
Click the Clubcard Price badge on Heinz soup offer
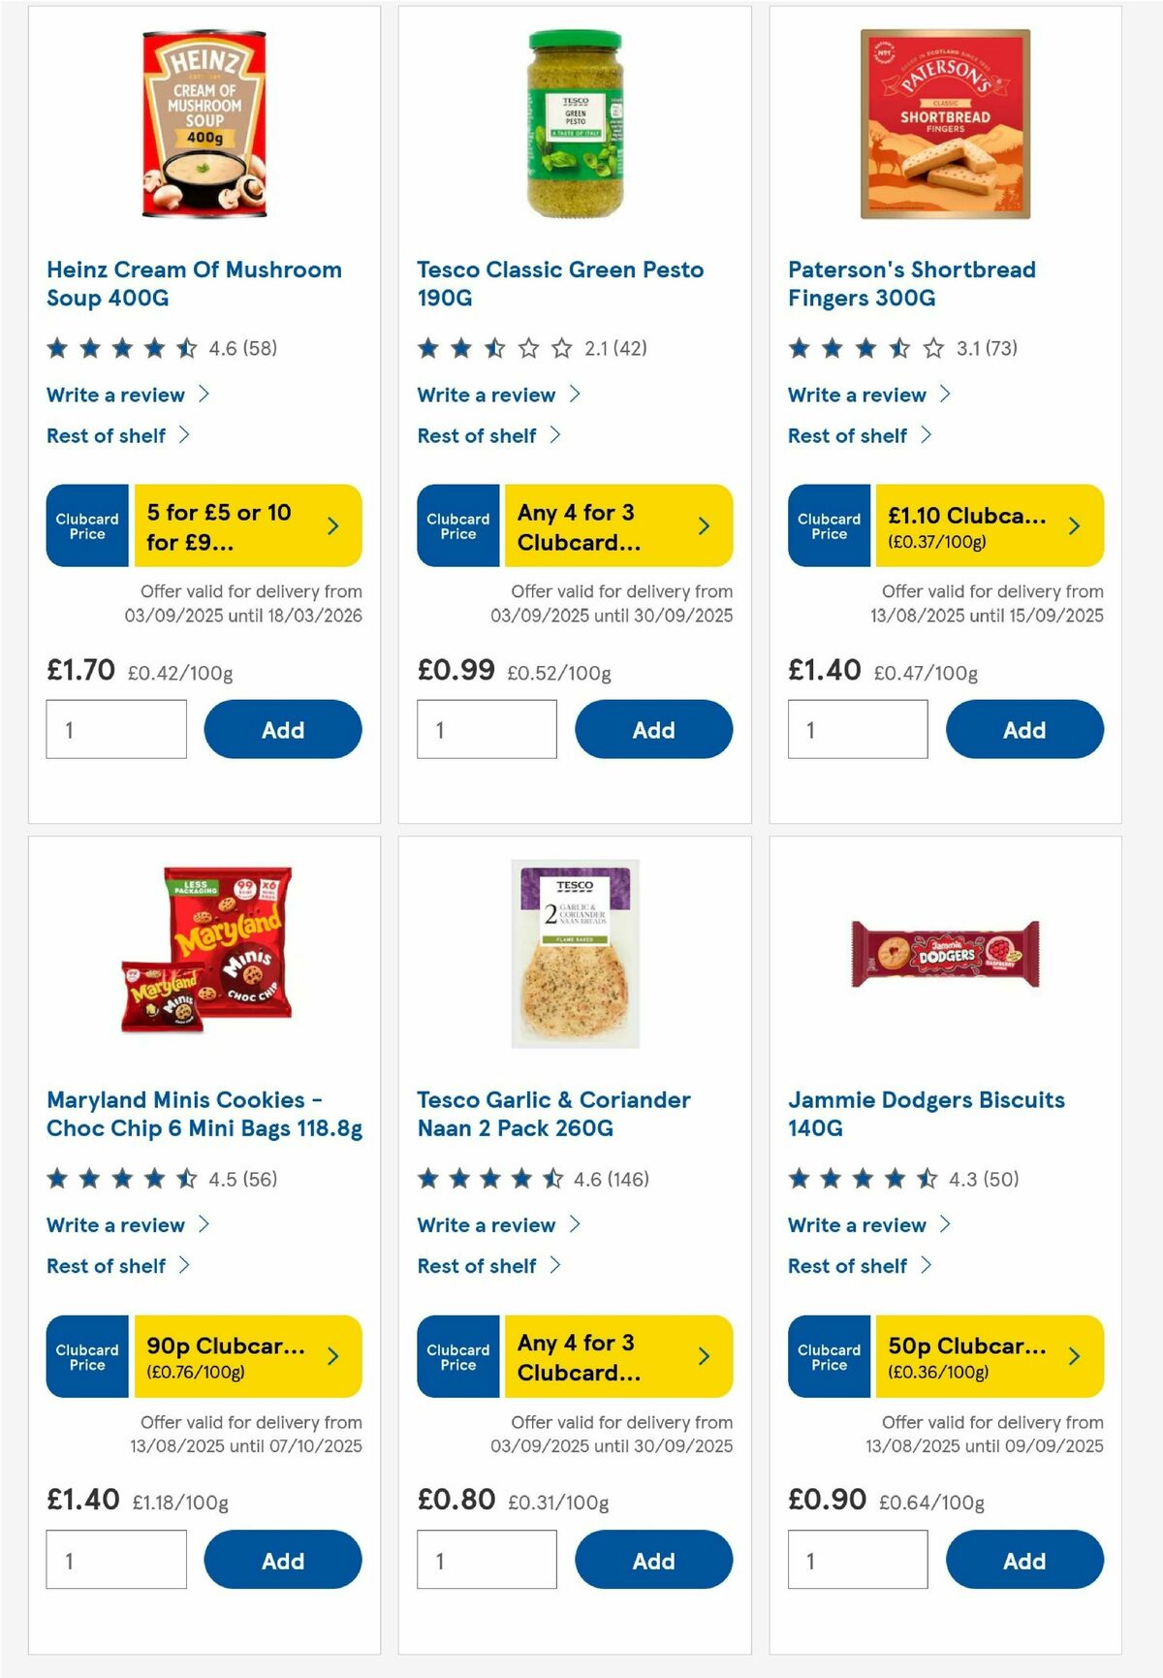[x=86, y=525]
